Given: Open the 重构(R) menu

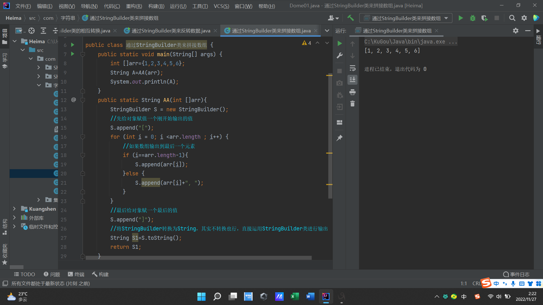Looking at the screenshot, I should 134,6.
